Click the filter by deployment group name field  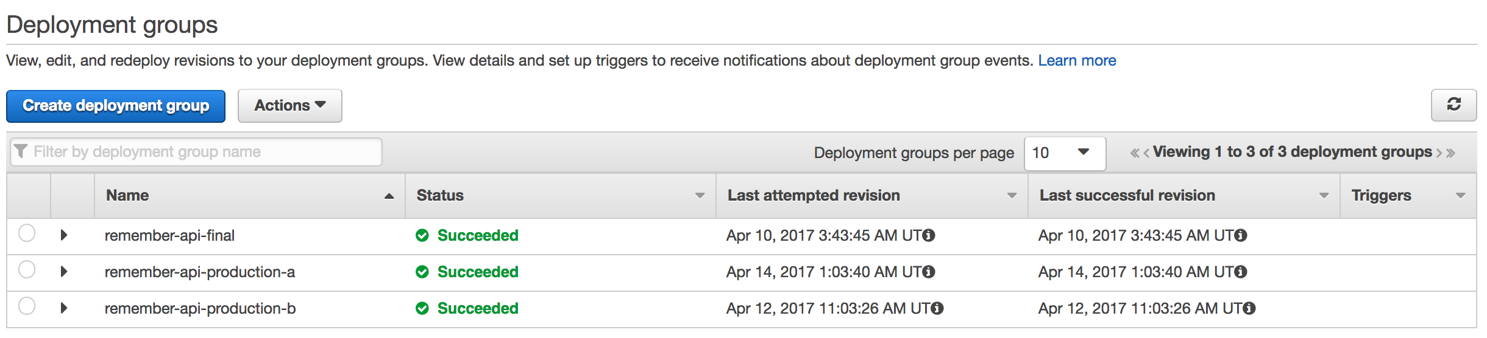pos(196,152)
